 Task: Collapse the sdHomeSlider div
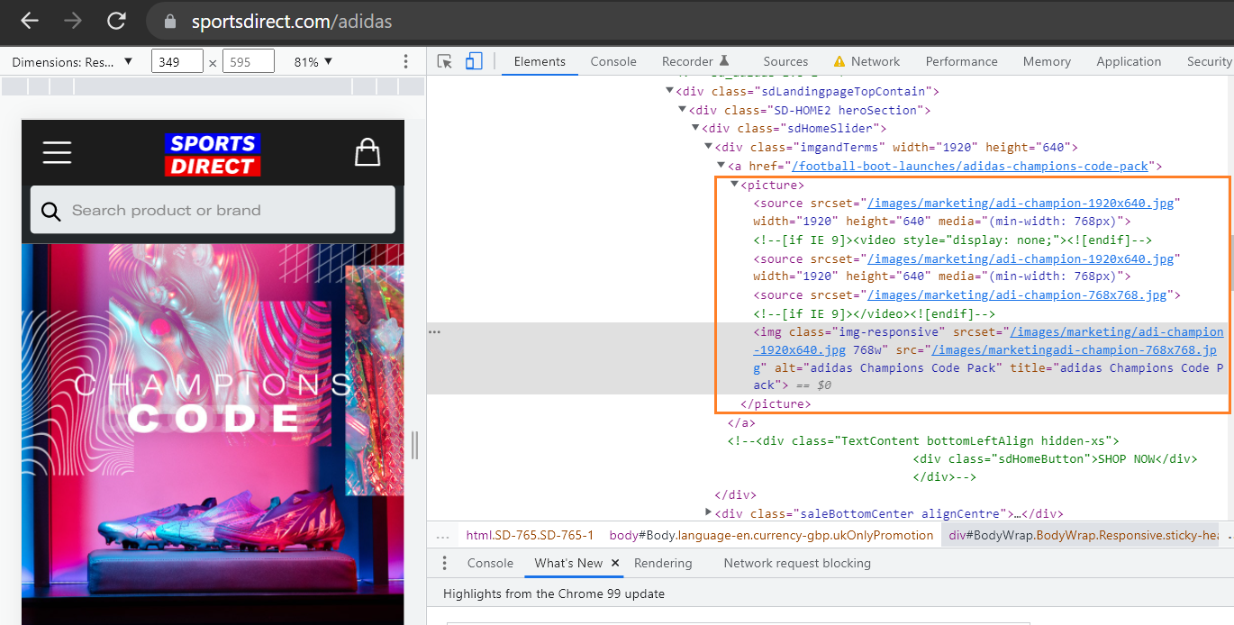(x=695, y=129)
